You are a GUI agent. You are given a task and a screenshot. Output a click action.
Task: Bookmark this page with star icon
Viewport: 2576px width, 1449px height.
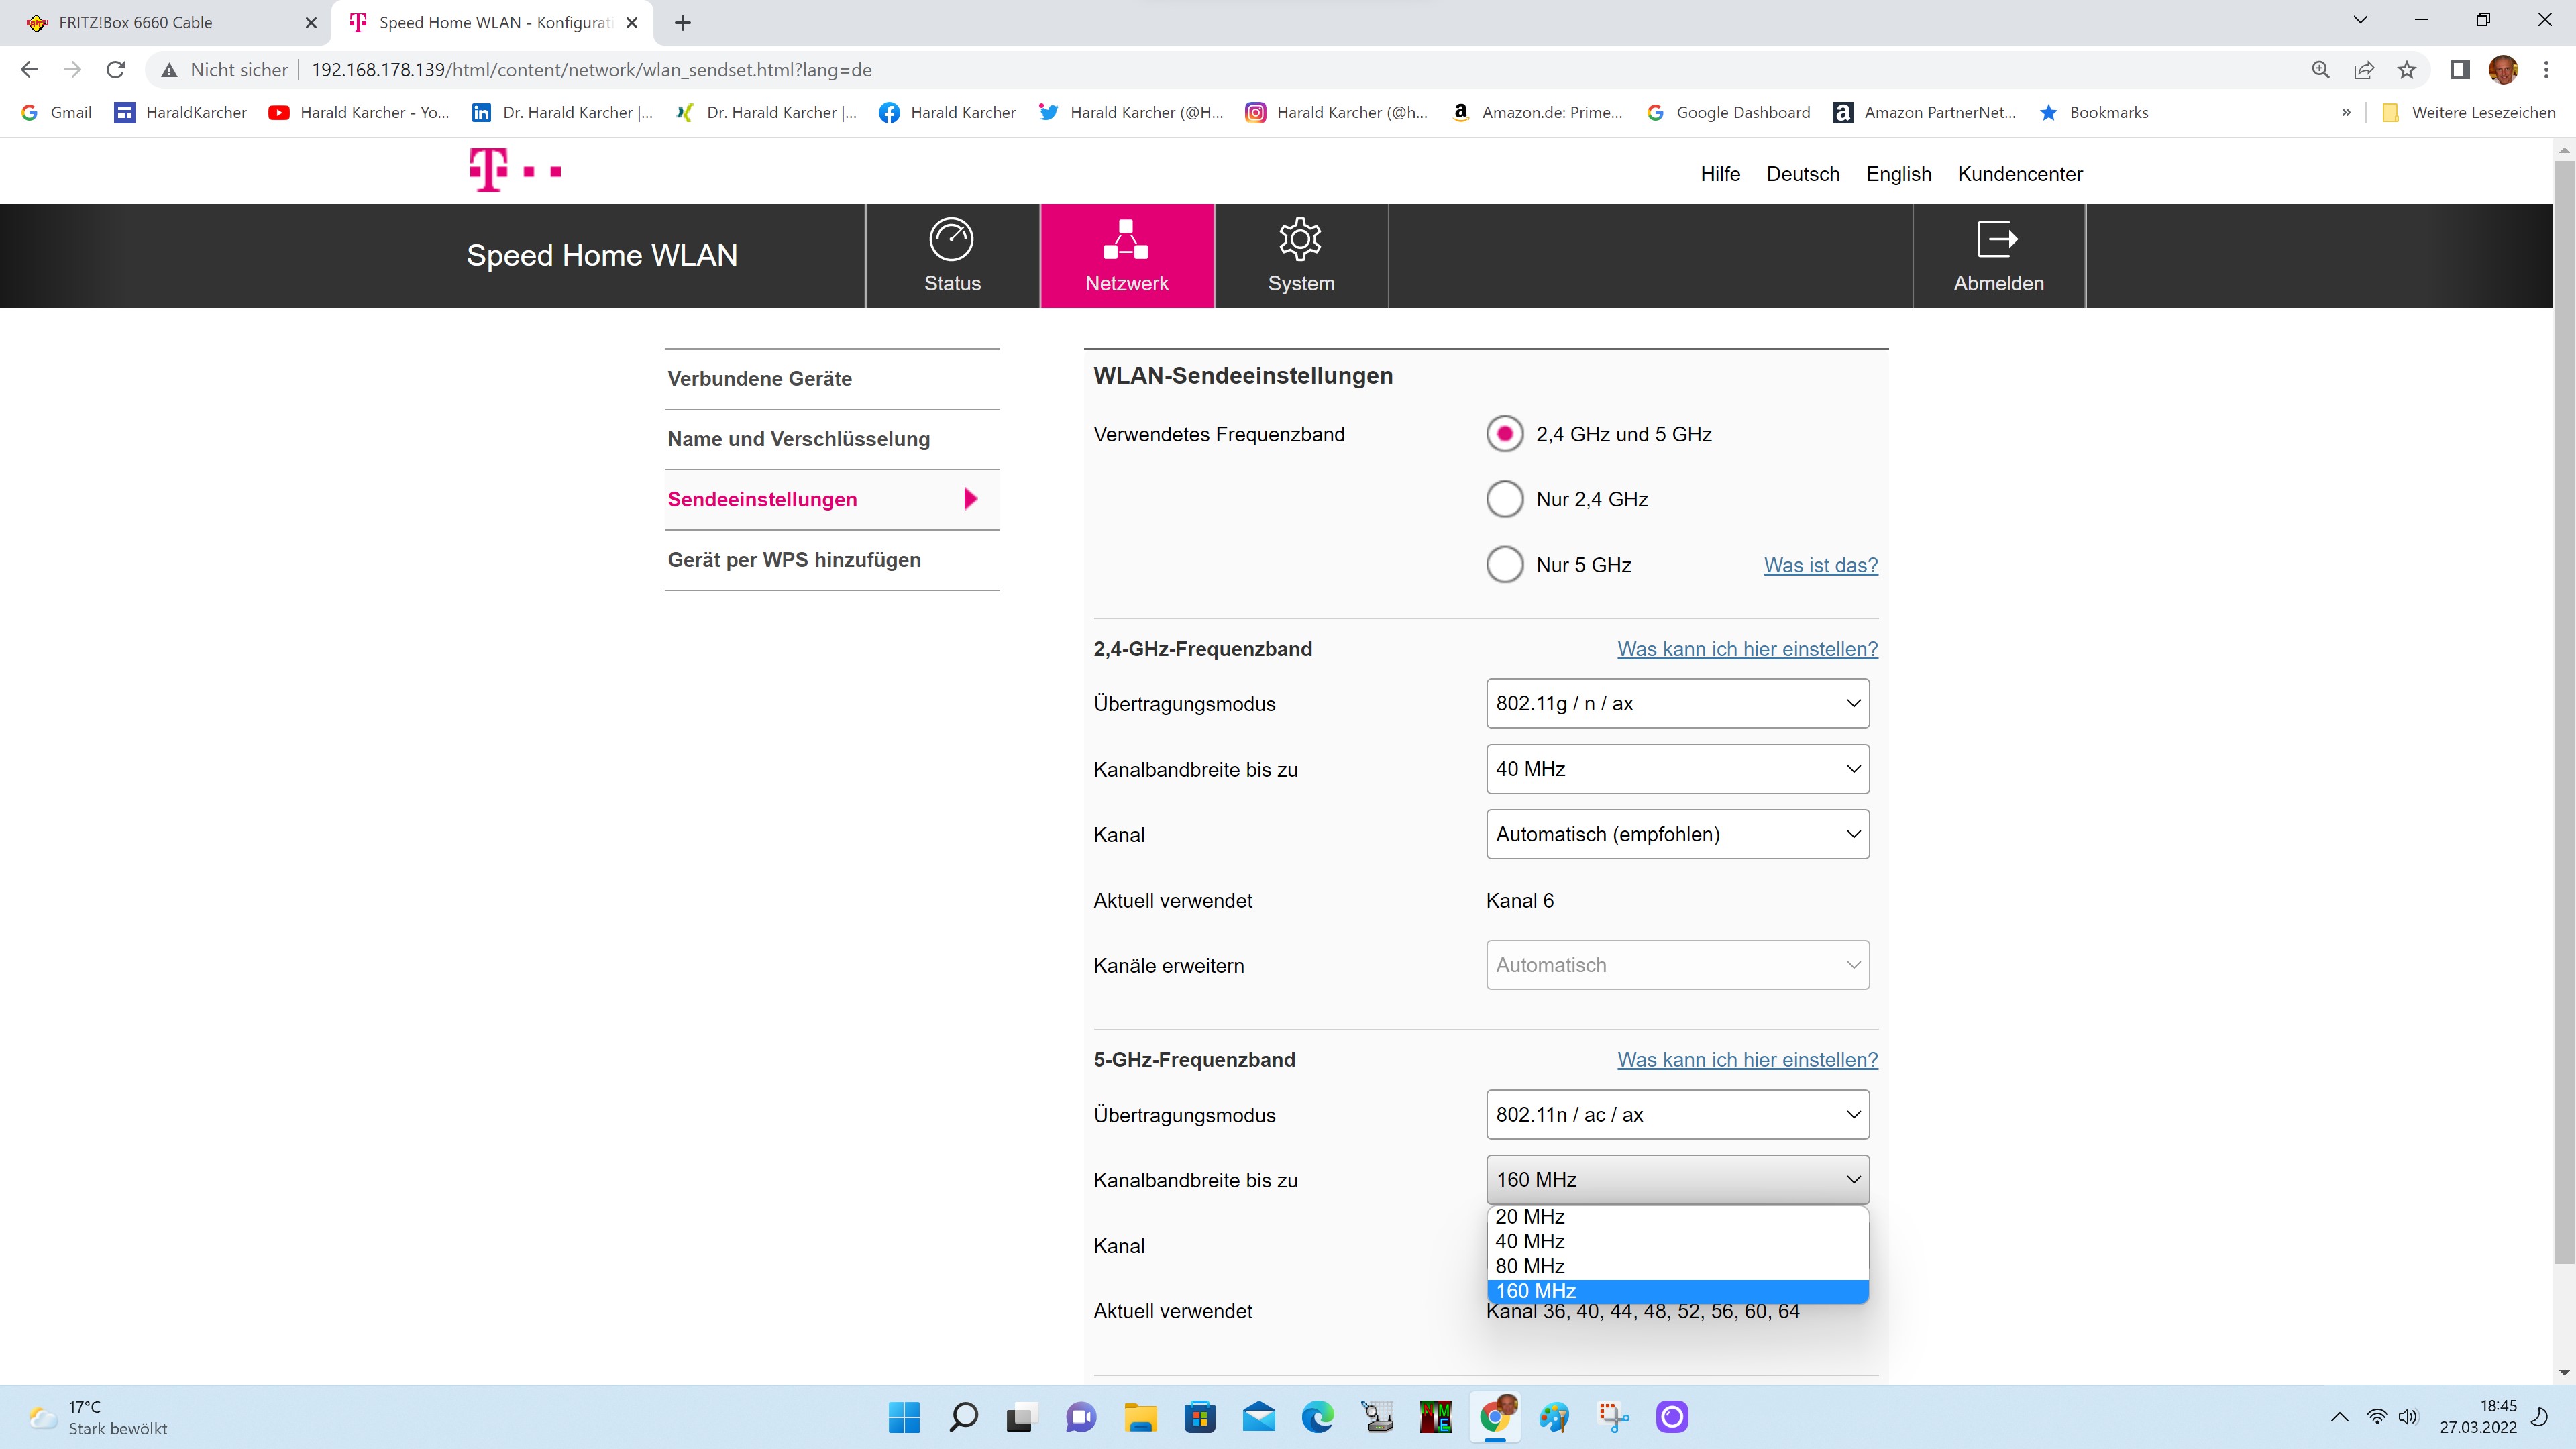[x=2407, y=70]
